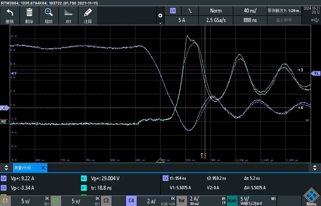Select horizontal cursor 4 handle
321x206 pixels.
coord(300,108)
